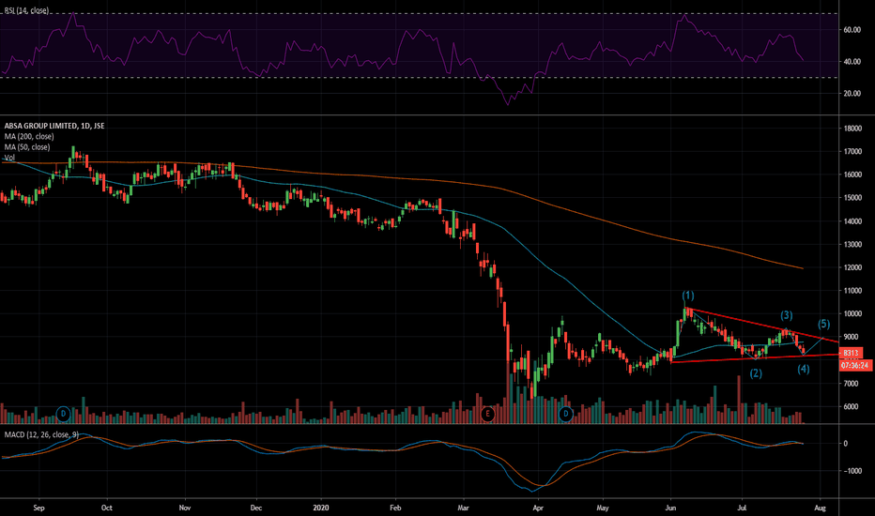Image resolution: width=875 pixels, height=516 pixels.
Task: Click the earnings E marker in March
Action: click(x=487, y=414)
